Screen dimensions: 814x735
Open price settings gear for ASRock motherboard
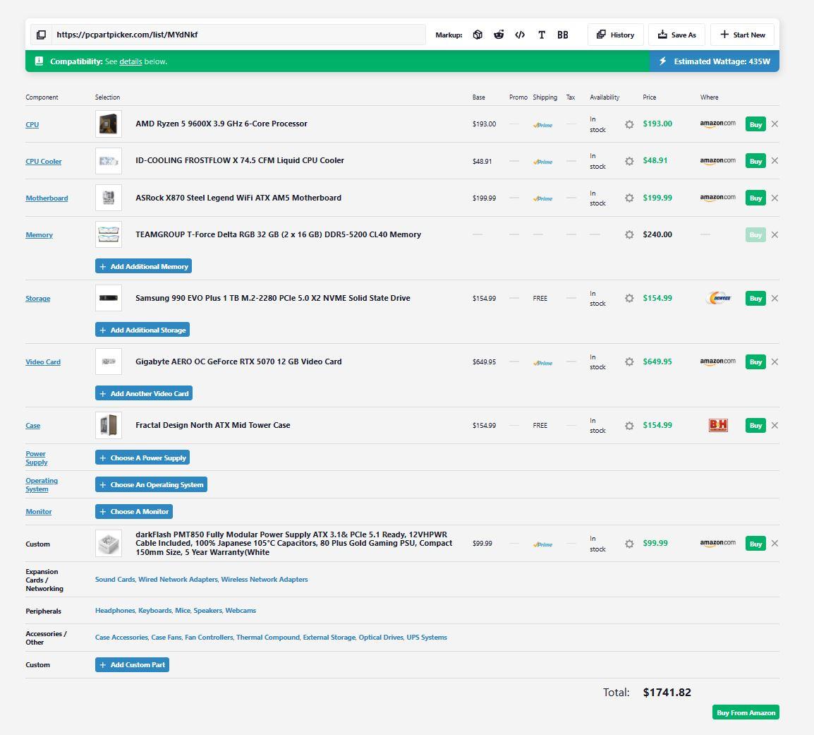click(x=629, y=198)
